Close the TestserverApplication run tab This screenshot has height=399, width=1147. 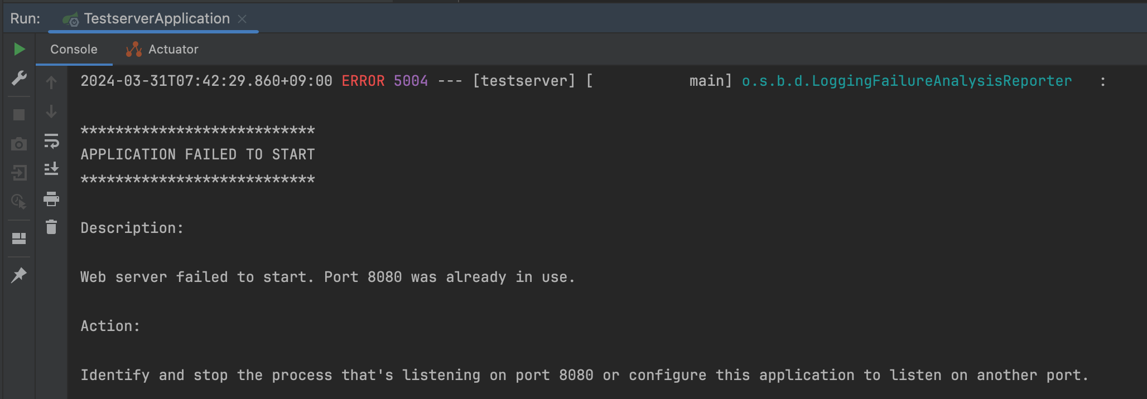[x=242, y=19]
